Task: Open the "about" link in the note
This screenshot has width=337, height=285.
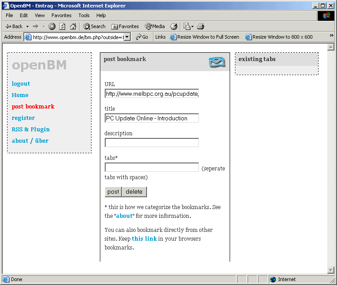Action: pyautogui.click(x=124, y=216)
